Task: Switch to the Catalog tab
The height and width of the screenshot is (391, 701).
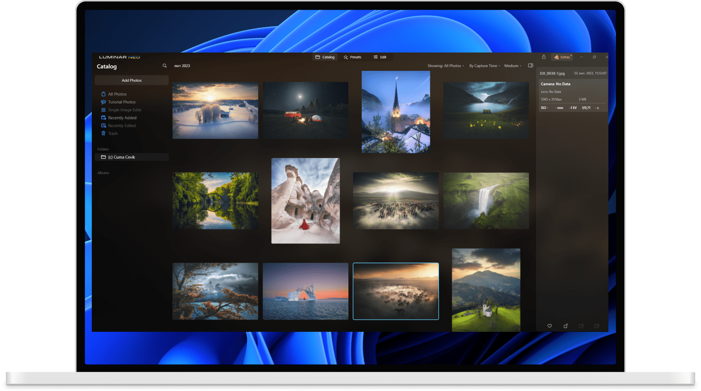Action: pyautogui.click(x=325, y=57)
